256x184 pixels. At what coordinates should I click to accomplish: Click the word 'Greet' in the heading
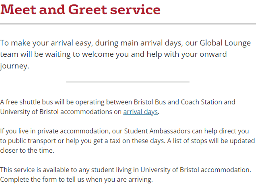(88, 9)
